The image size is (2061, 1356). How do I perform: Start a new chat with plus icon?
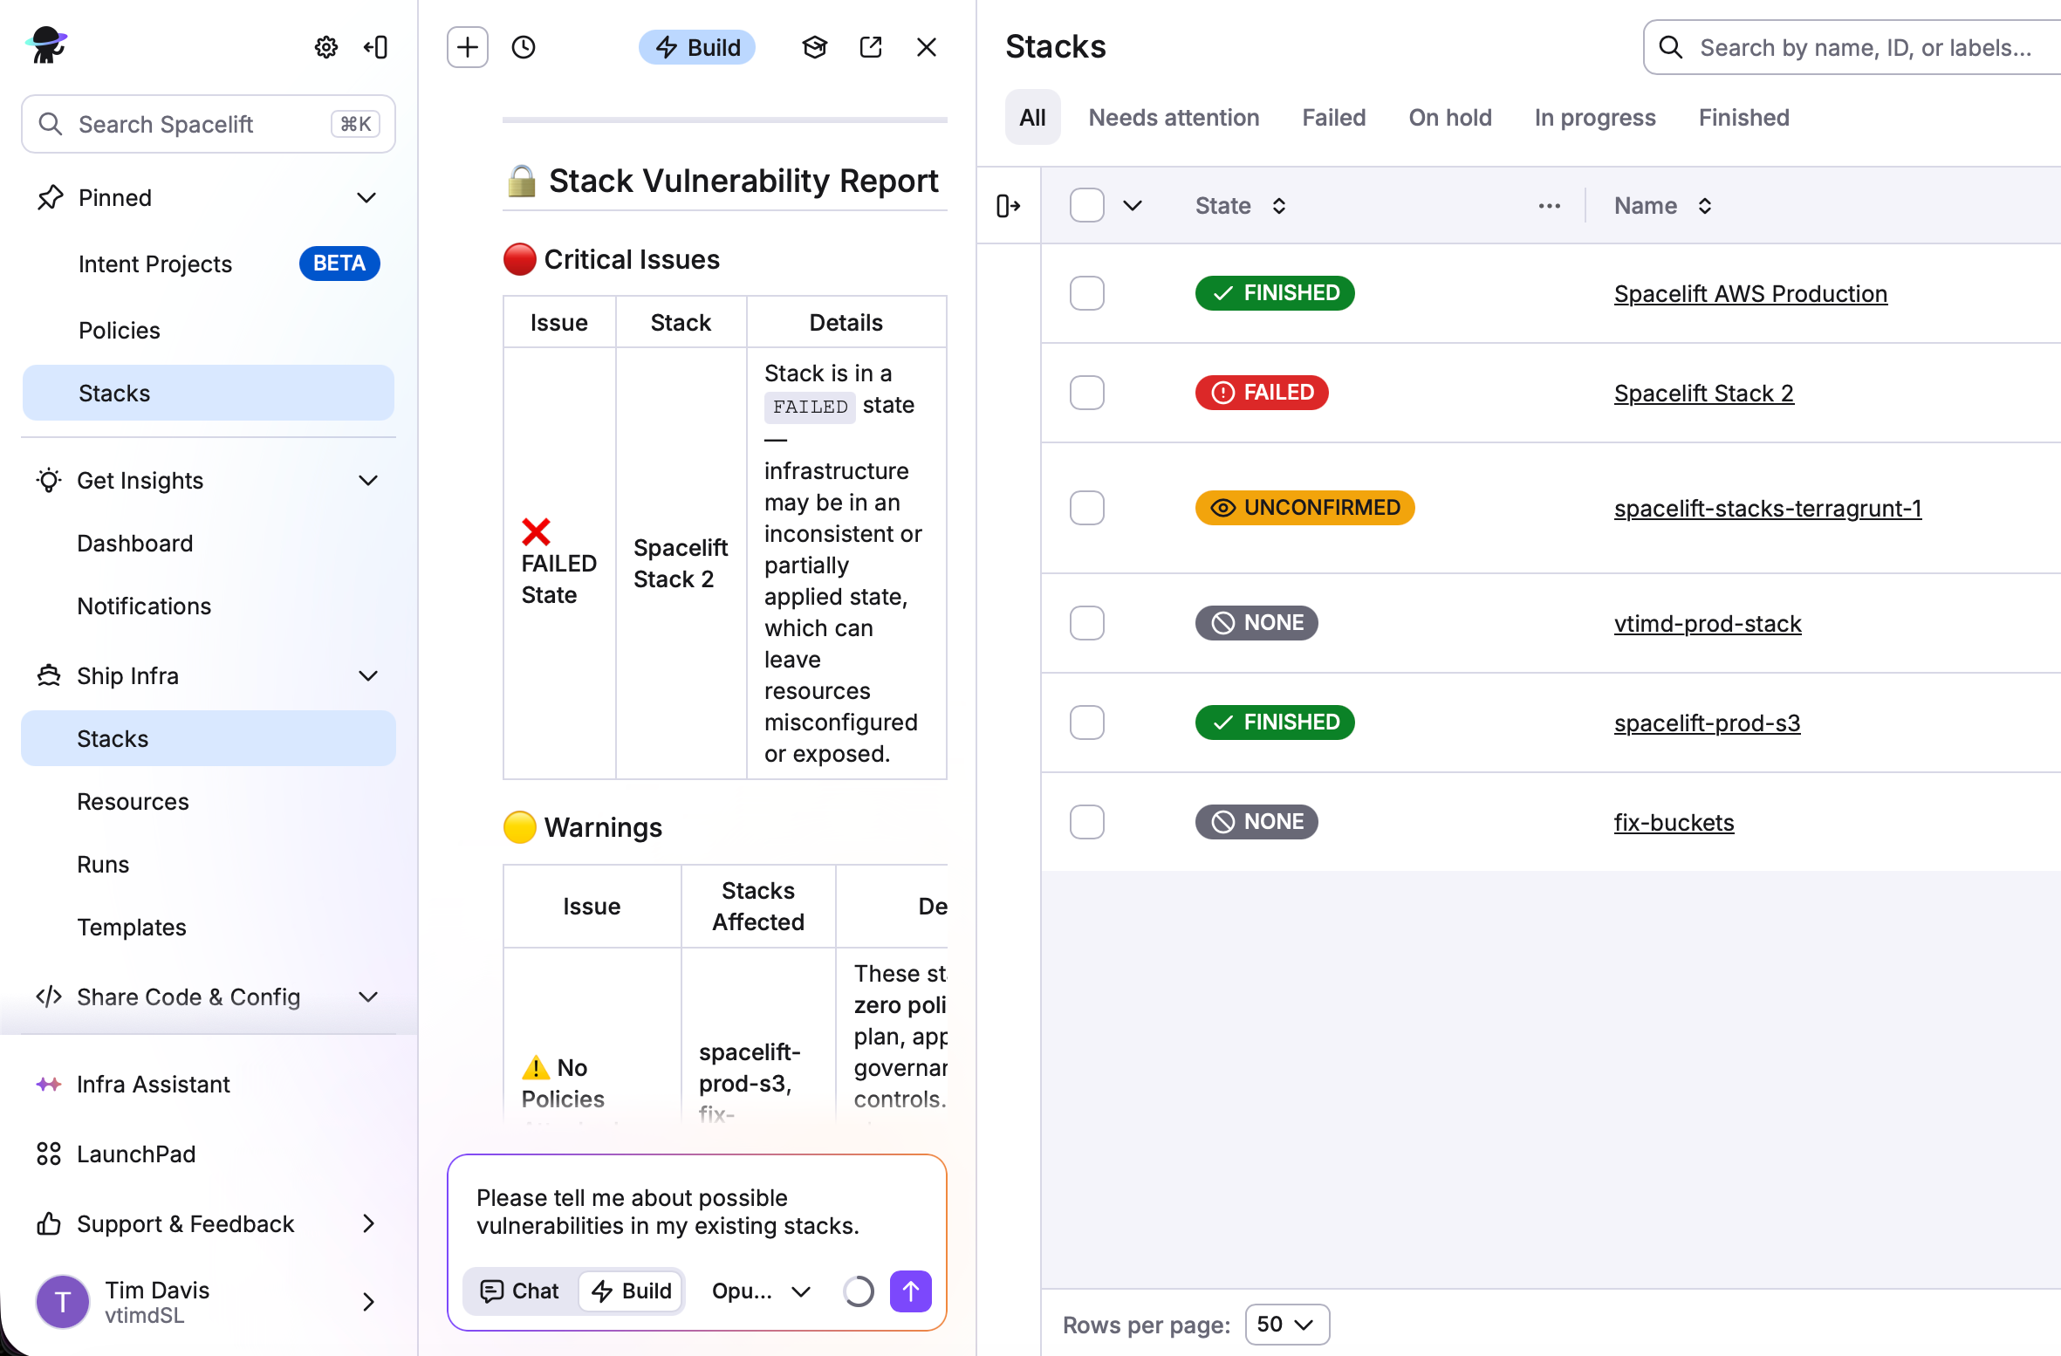(468, 47)
